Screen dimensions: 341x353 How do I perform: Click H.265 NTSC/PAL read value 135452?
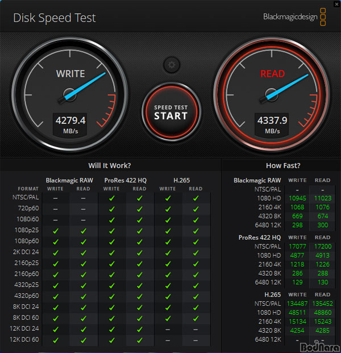(323, 304)
